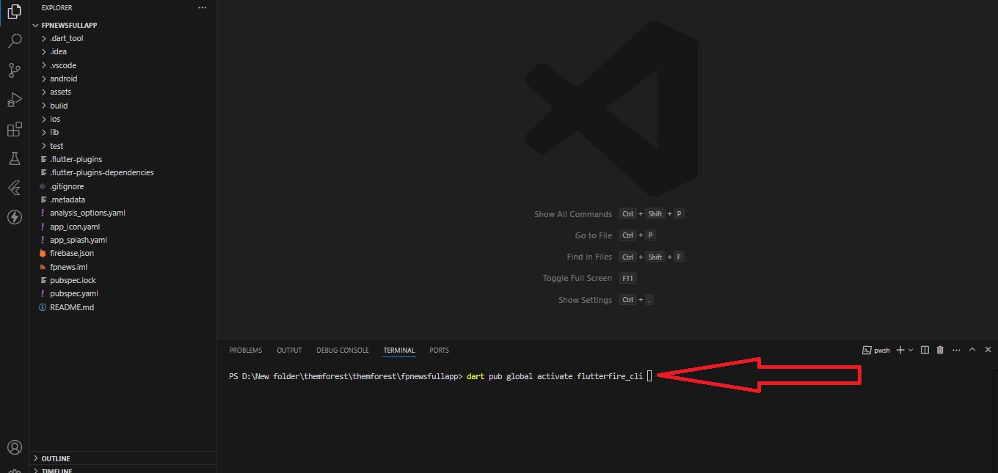Open the .flutter-plugins-dependencies file

point(123,172)
